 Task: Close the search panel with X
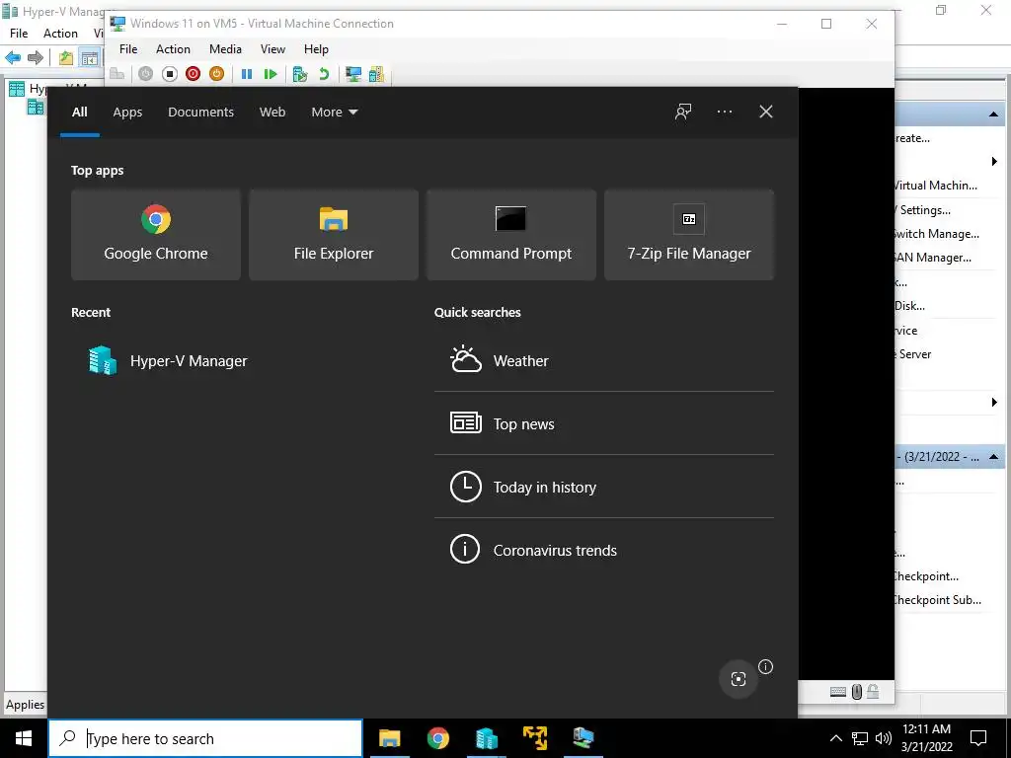pyautogui.click(x=766, y=113)
